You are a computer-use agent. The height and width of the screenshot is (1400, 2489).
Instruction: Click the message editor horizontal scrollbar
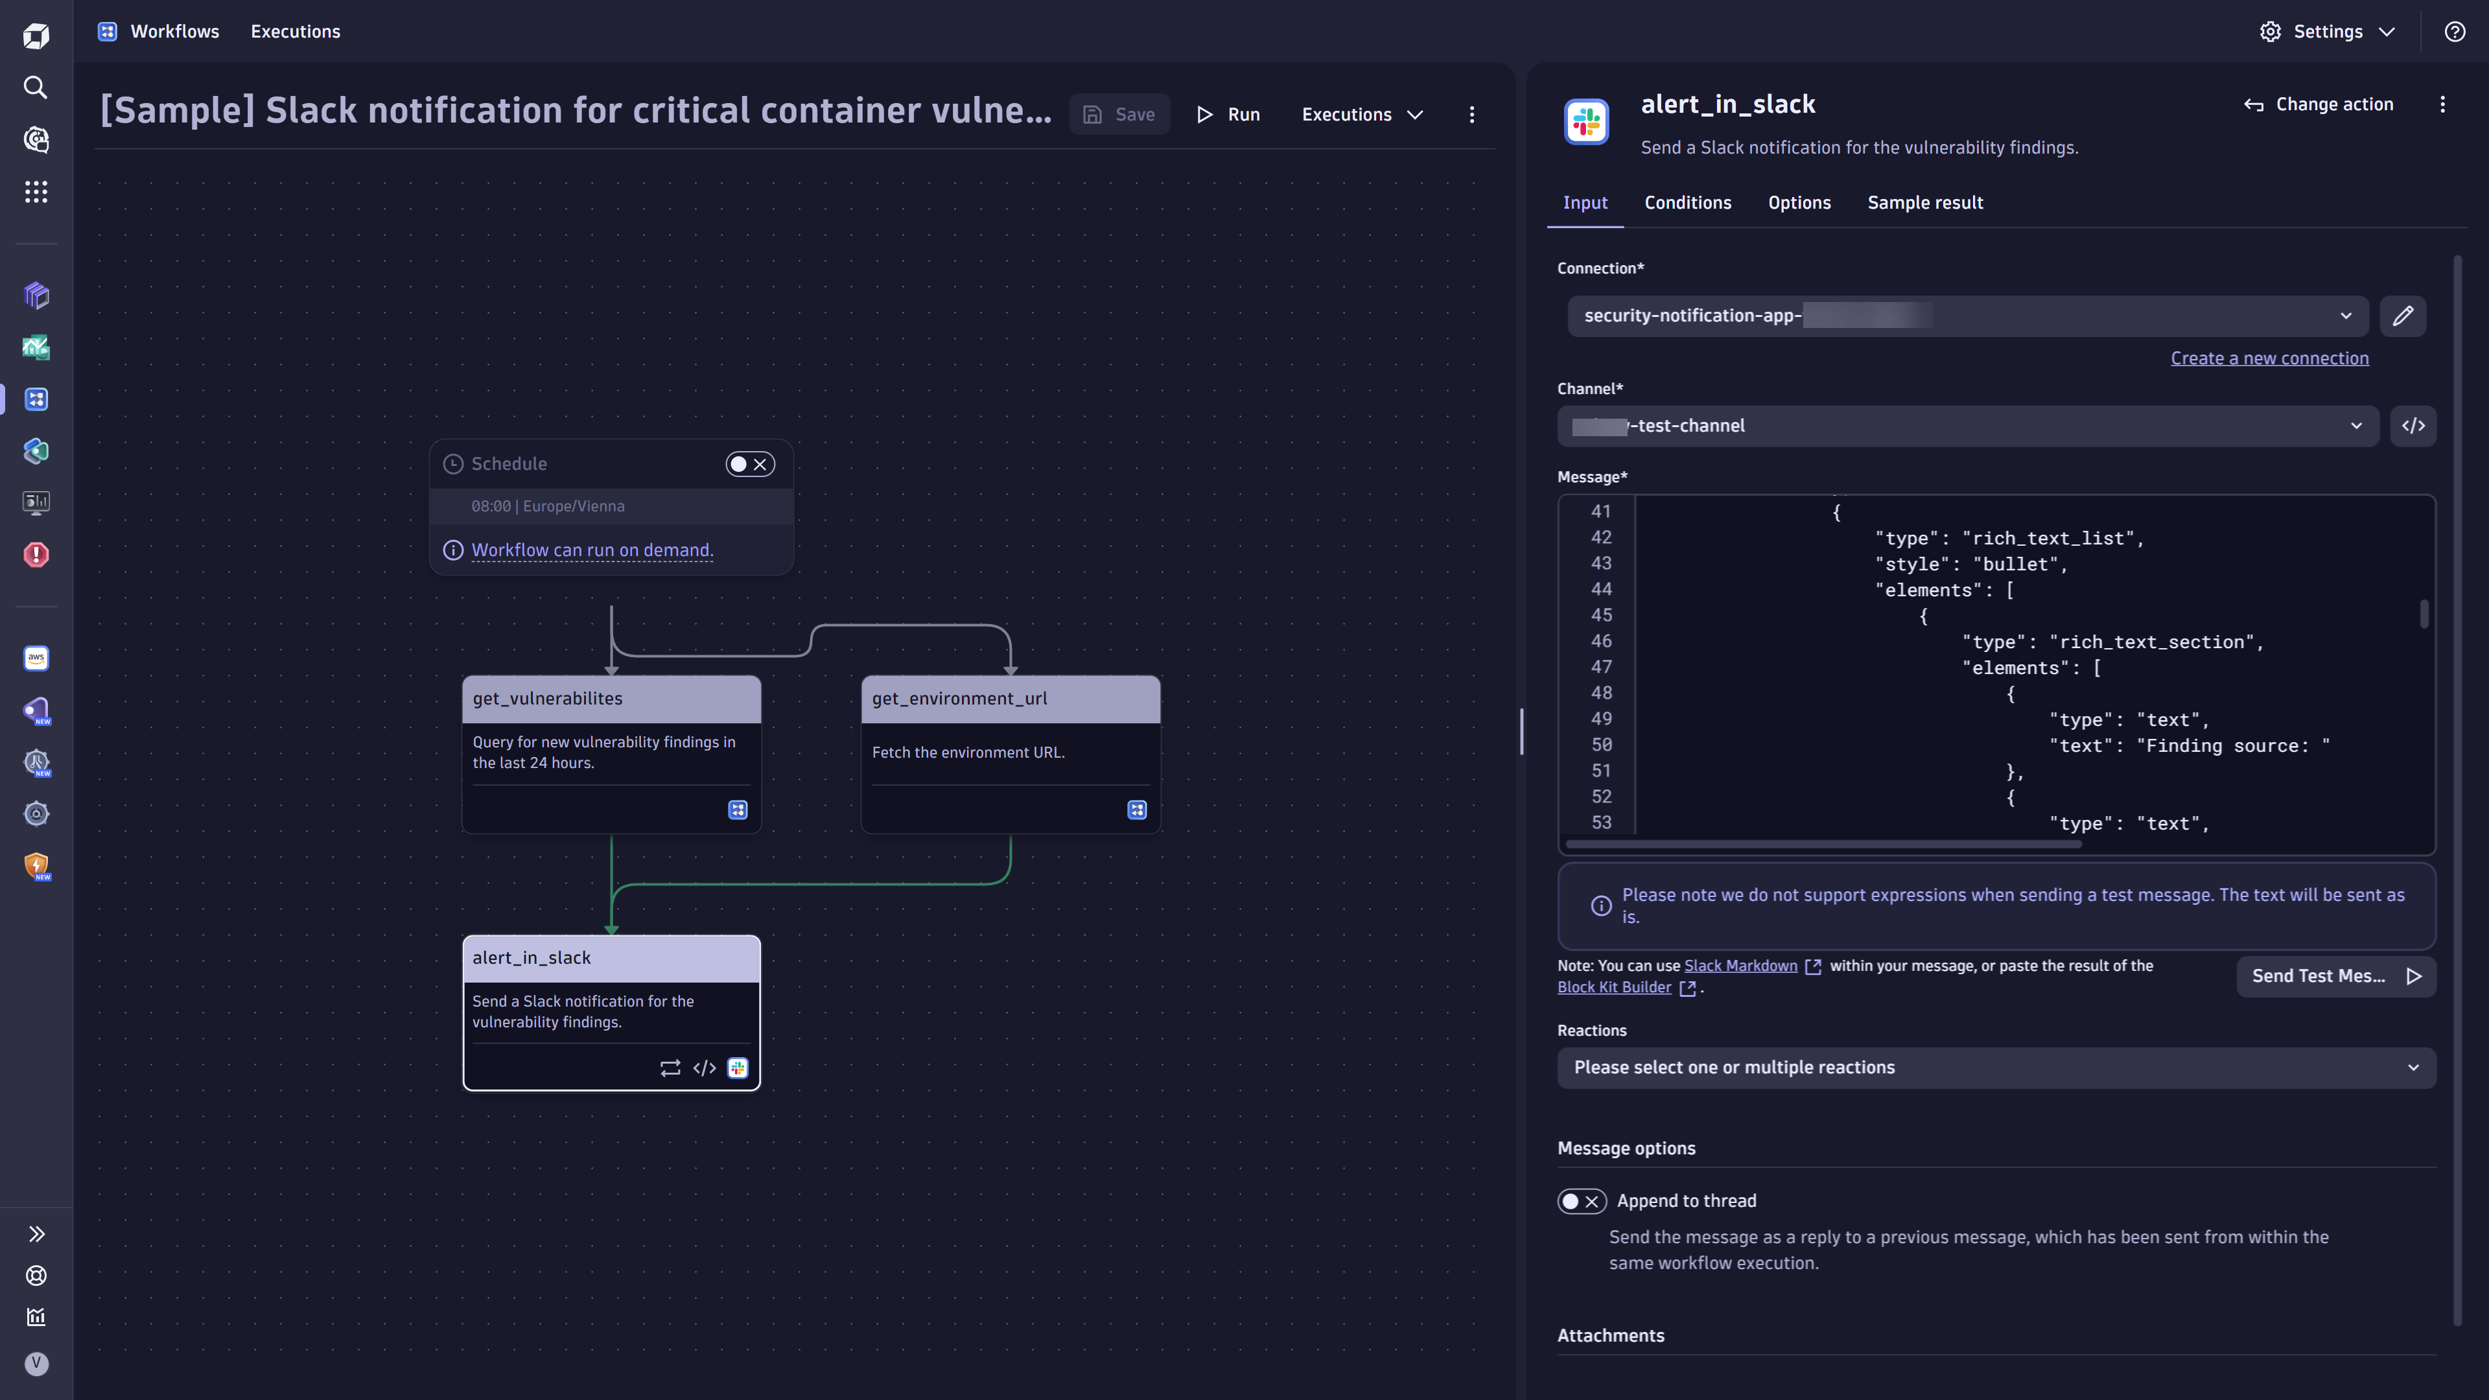tap(1823, 845)
